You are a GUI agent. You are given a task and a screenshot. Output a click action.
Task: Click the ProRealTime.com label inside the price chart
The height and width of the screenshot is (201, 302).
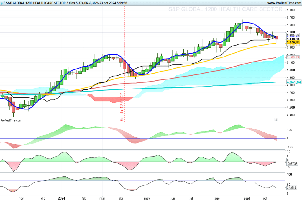[11, 120]
